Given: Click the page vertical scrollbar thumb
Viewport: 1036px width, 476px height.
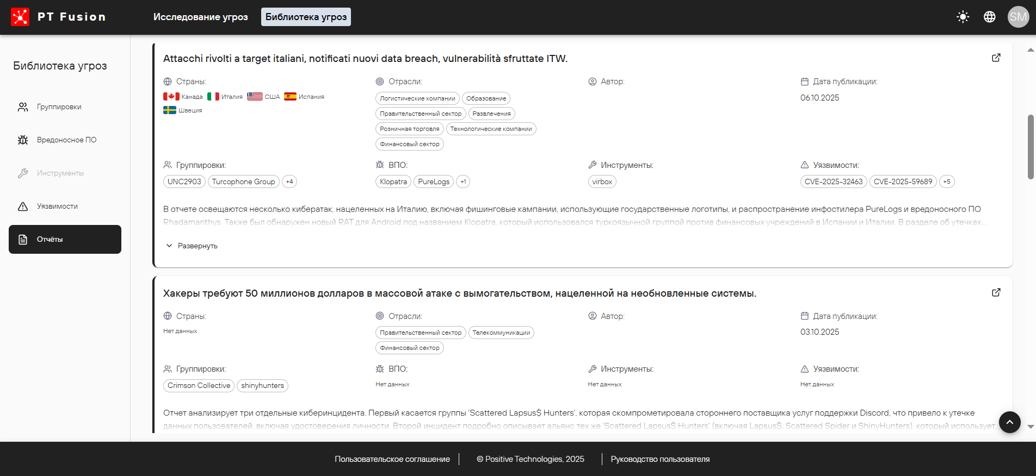Looking at the screenshot, I should pyautogui.click(x=1030, y=147).
